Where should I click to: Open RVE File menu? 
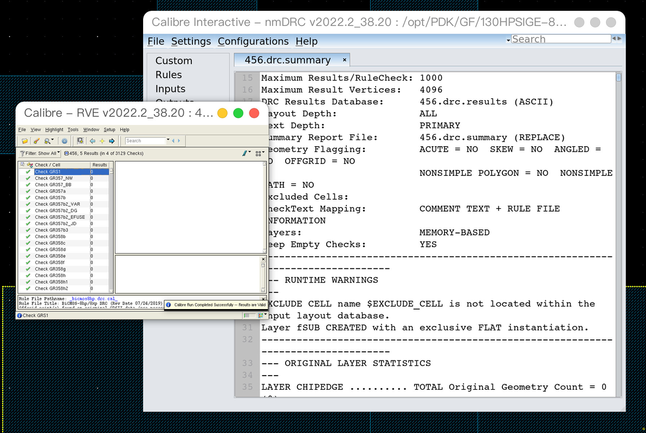click(x=22, y=130)
